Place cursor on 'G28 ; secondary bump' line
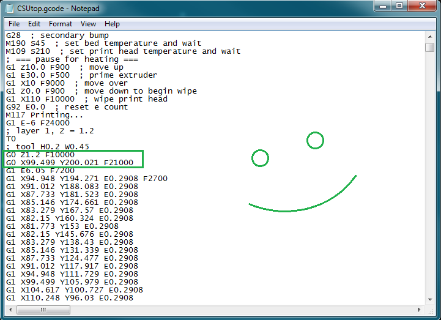The height and width of the screenshot is (320, 441). 57,35
